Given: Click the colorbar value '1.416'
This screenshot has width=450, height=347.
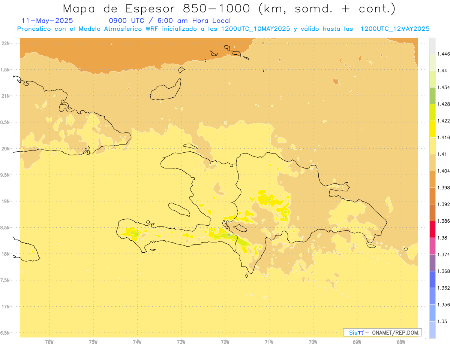Looking at the screenshot, I should (443, 137).
